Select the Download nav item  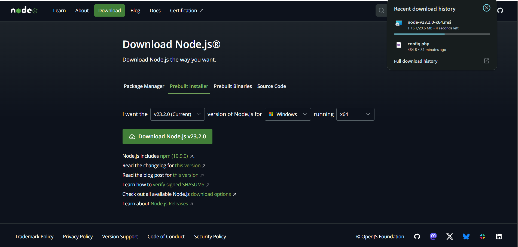(109, 10)
